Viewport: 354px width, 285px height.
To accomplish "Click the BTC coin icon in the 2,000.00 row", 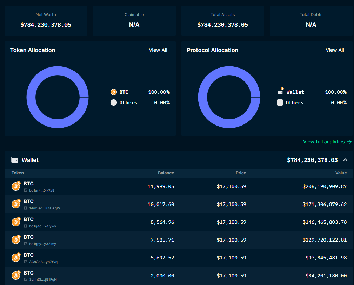I will coord(16,276).
